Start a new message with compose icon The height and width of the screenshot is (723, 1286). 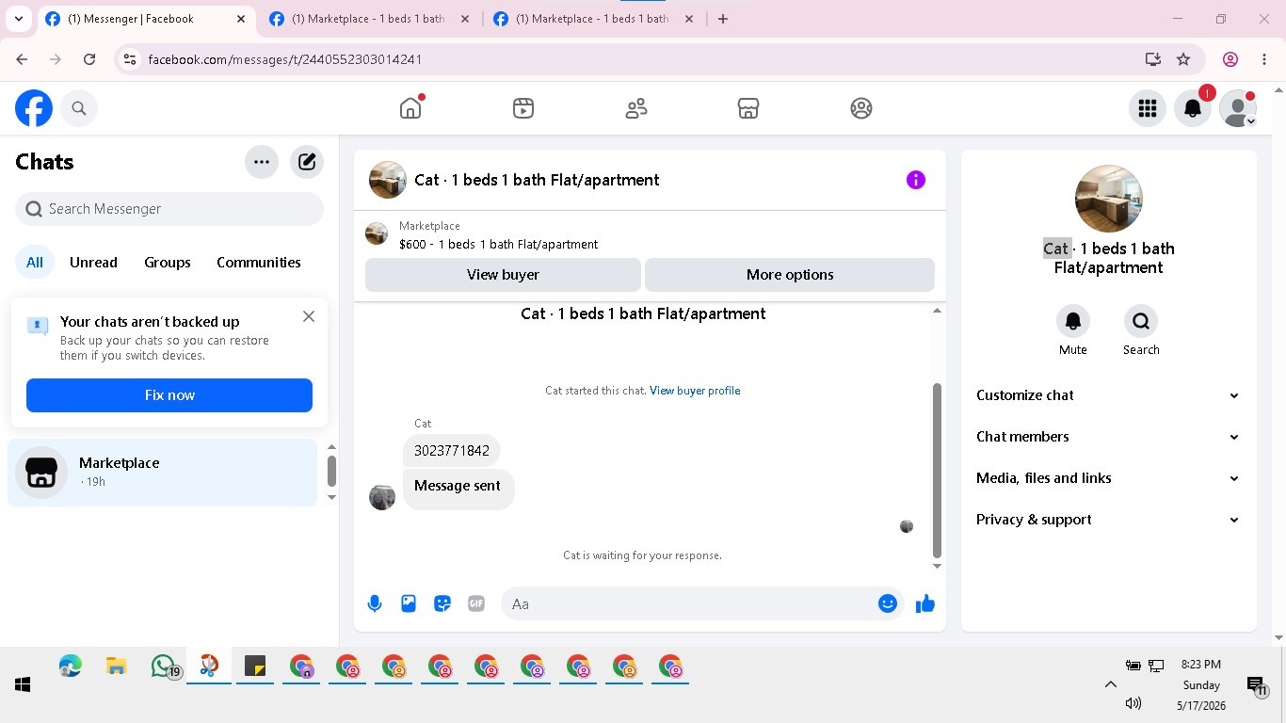coord(307,162)
